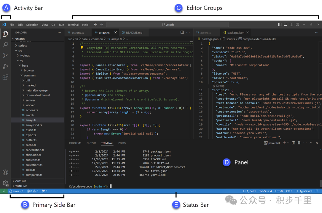Open the Source Control view icon
The width and height of the screenshot is (322, 213).
click(5, 56)
